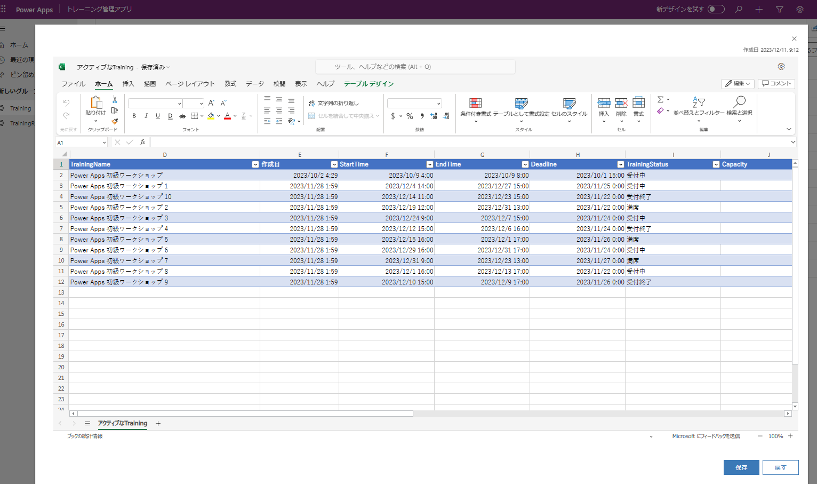Apply Bold formatting
The width and height of the screenshot is (817, 484).
[x=134, y=116]
